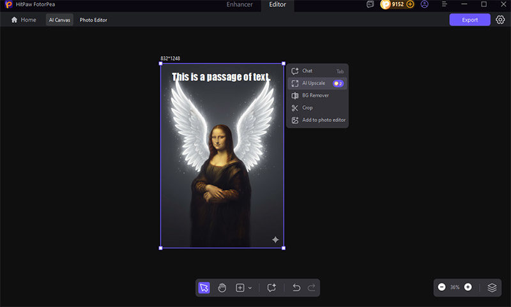The height and width of the screenshot is (307, 511).
Task: Open the AI chat tool in bottom toolbar
Action: (271, 288)
